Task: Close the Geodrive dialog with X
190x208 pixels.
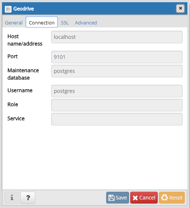Action: [x=180, y=9]
